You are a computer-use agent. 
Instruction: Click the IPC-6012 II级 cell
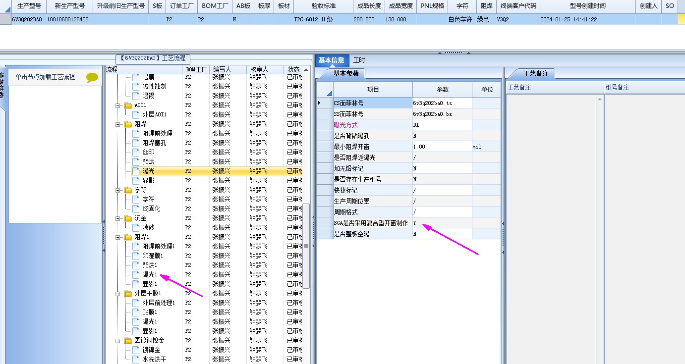324,19
